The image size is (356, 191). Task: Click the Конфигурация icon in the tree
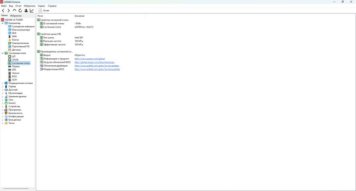coord(6,116)
